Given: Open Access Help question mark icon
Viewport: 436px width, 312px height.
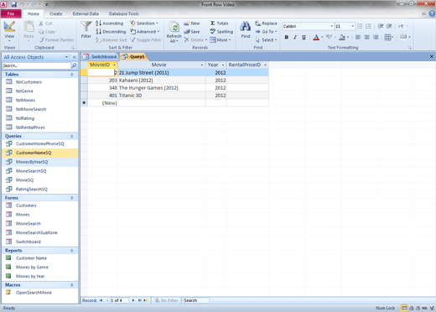Looking at the screenshot, I should (x=432, y=13).
